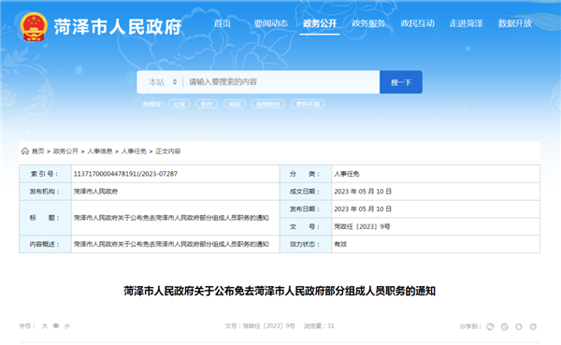Click the national emblem logo
561x345 pixels.
(x=34, y=27)
